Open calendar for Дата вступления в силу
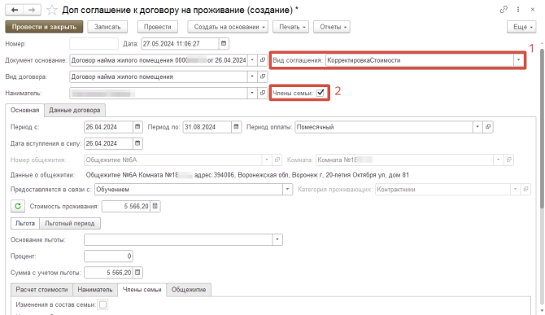Image resolution: width=545 pixels, height=315 pixels. click(137, 143)
